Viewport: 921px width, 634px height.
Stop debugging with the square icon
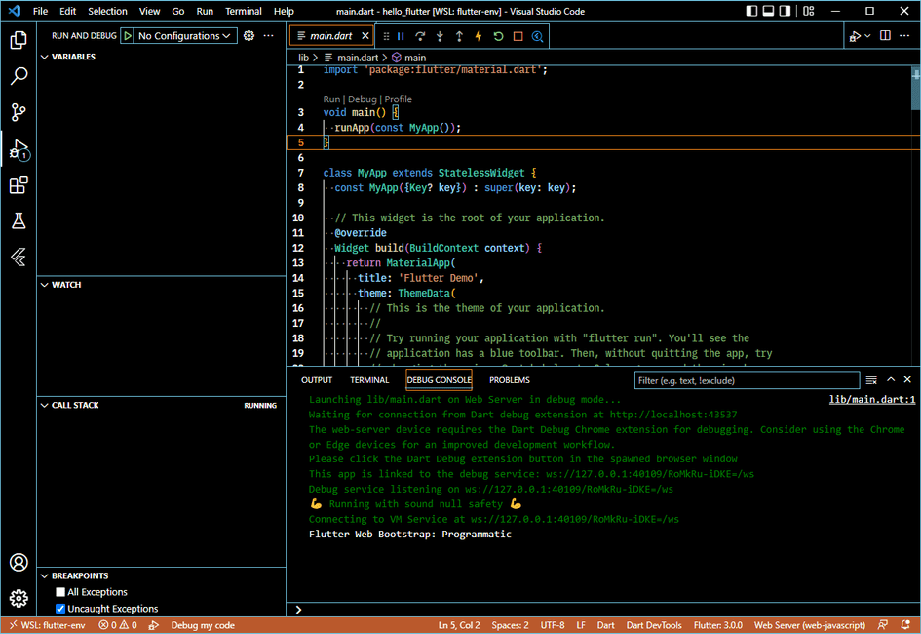(518, 36)
